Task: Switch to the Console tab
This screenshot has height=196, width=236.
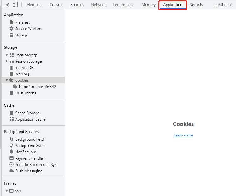Action: tap(56, 5)
